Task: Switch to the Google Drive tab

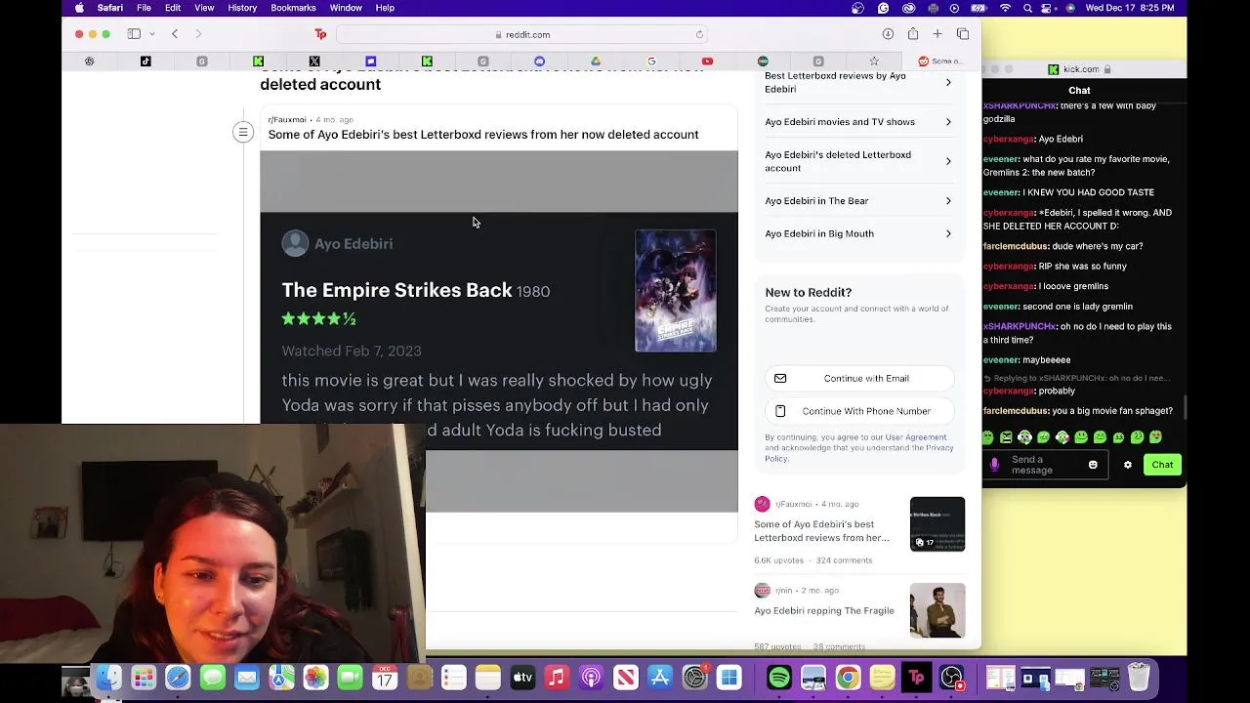Action: pyautogui.click(x=595, y=62)
